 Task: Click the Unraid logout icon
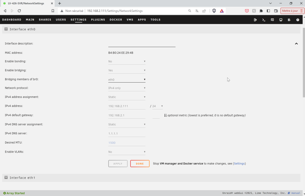click(x=255, y=20)
